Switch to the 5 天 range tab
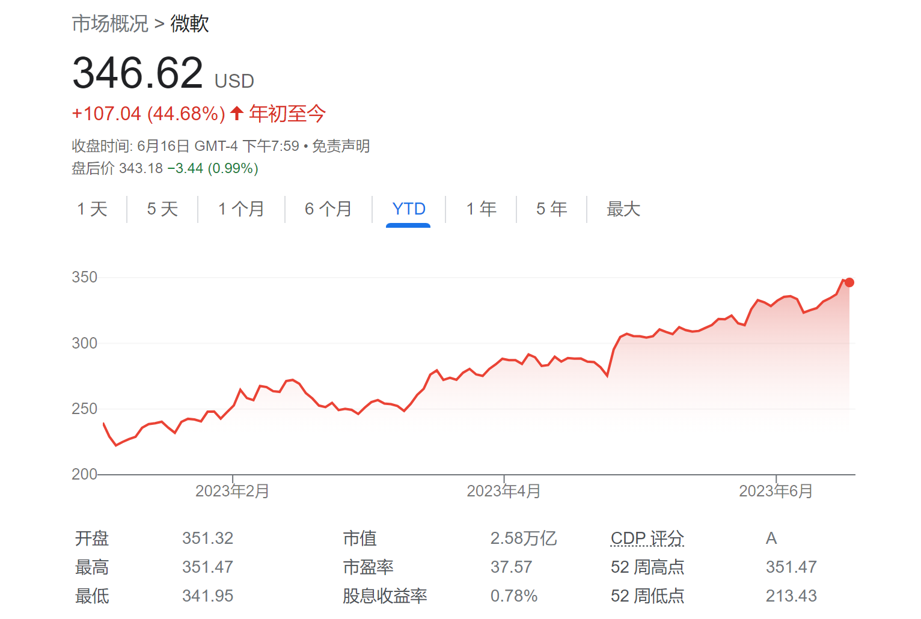Image resolution: width=921 pixels, height=619 pixels. tap(162, 209)
